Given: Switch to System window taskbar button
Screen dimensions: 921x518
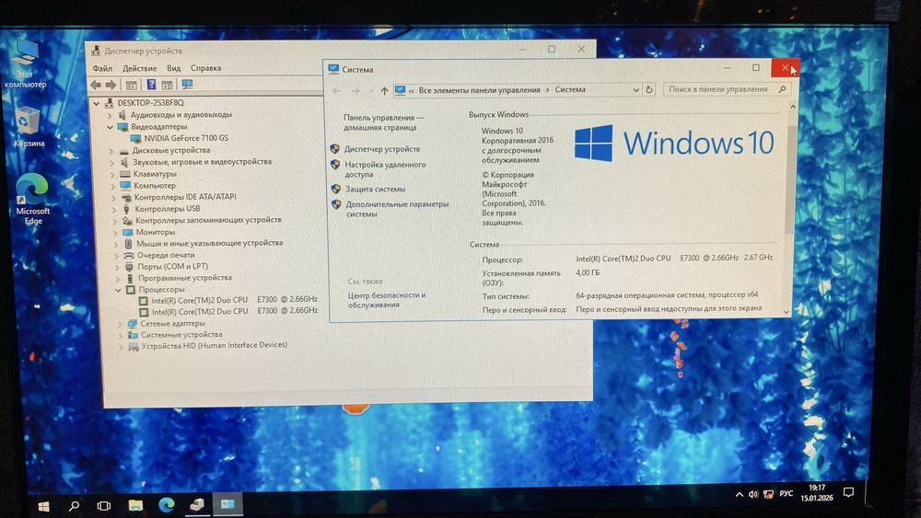Looking at the screenshot, I should (227, 504).
